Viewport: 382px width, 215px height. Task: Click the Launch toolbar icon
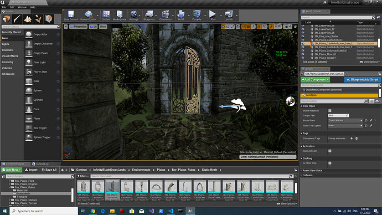point(229,16)
